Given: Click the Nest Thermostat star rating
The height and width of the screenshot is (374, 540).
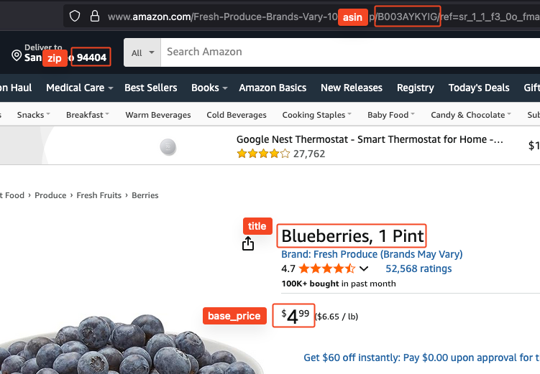Looking at the screenshot, I should (x=263, y=154).
